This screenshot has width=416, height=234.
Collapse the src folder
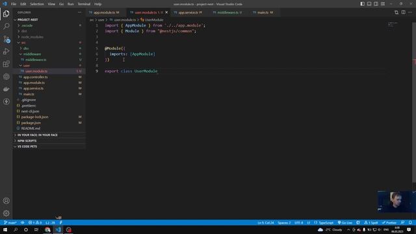point(49,43)
